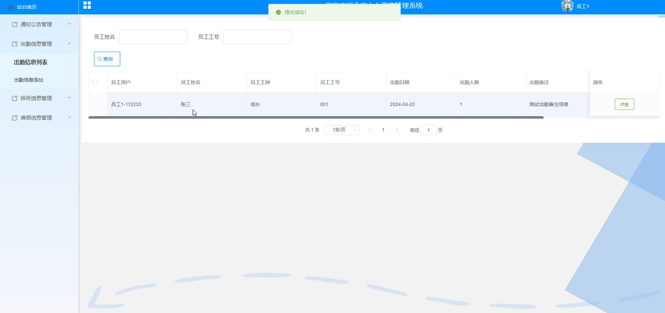Select page number 1
The image size is (665, 313).
pyautogui.click(x=383, y=130)
